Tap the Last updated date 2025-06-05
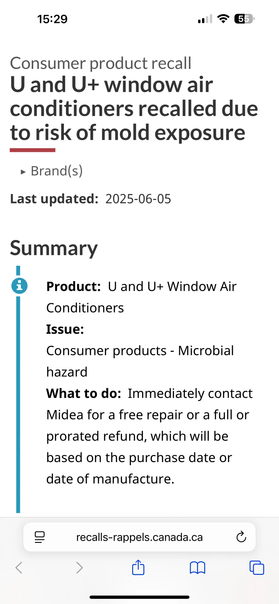Image resolution: width=279 pixels, height=604 pixels. coord(138,199)
